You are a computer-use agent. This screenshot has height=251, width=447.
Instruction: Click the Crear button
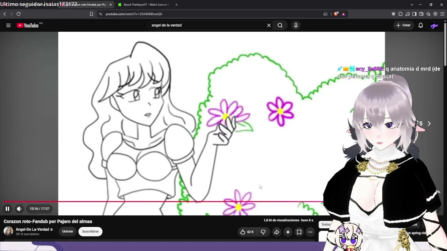pos(403,25)
